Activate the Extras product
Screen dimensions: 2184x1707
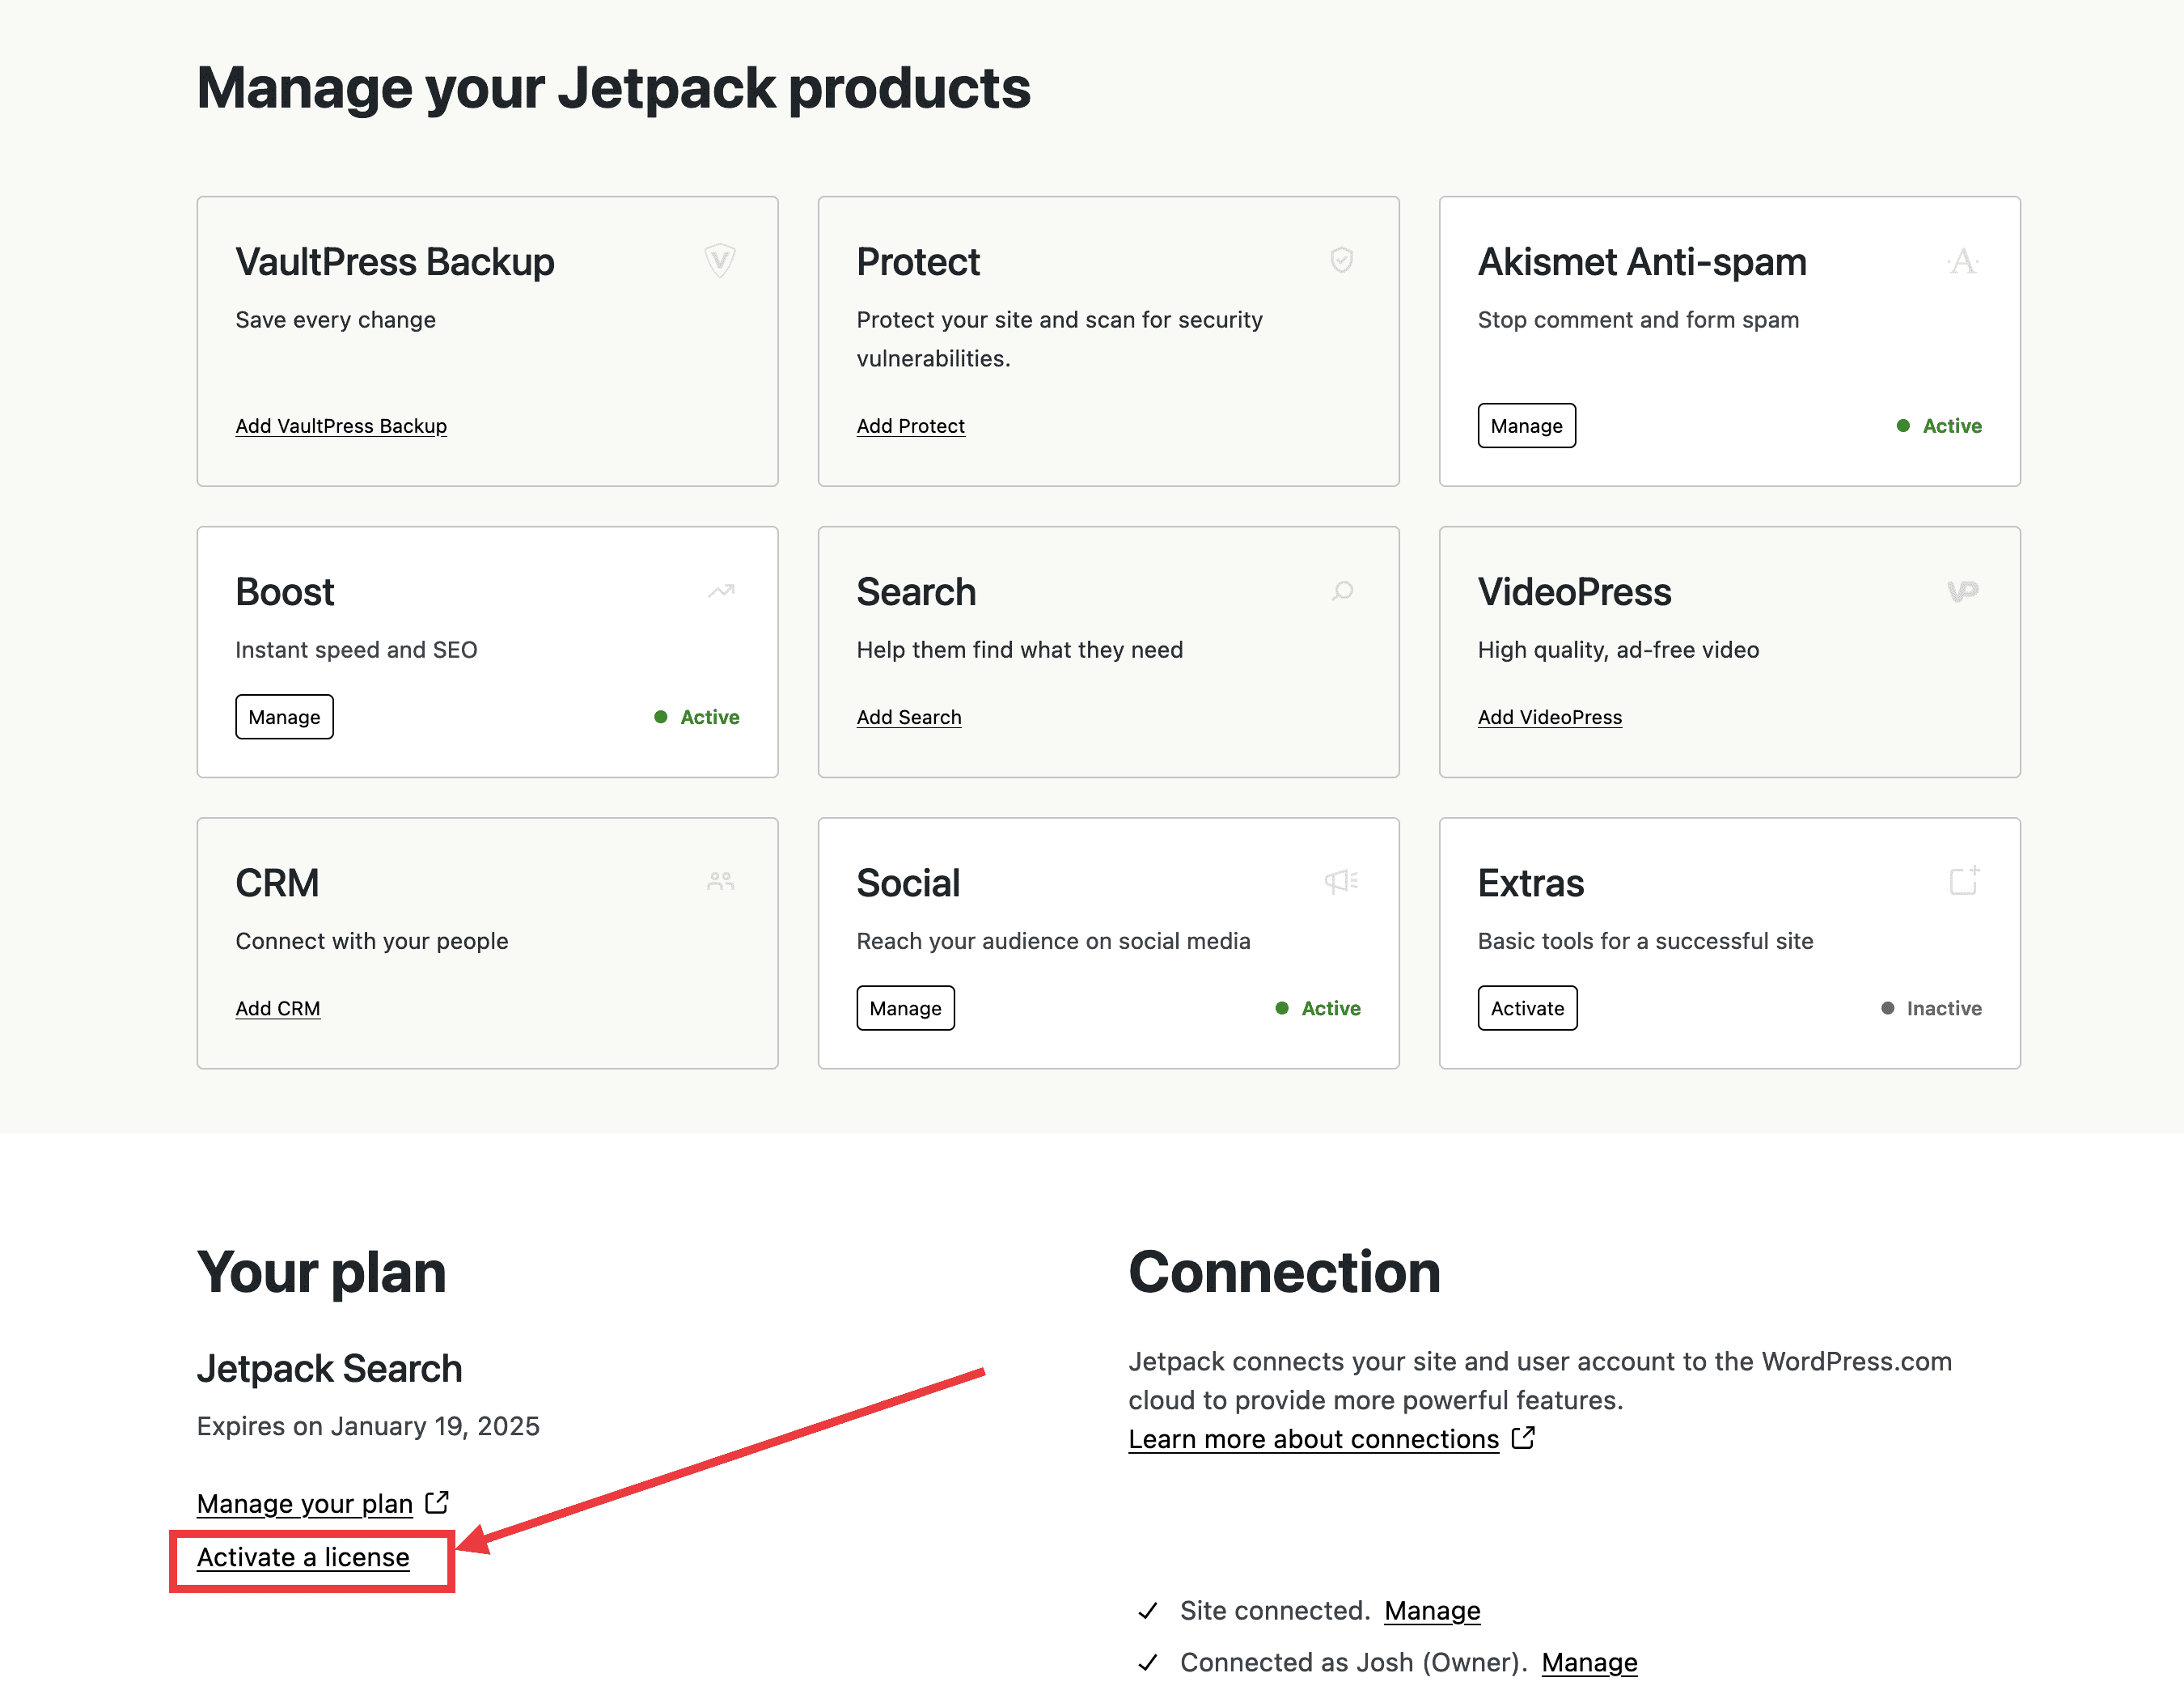[1527, 1008]
